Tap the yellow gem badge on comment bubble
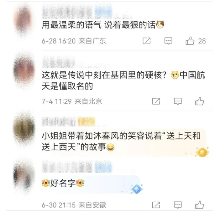The height and width of the screenshot is (213, 215). coord(202,152)
